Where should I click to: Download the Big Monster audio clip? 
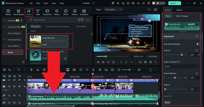point(65,58)
